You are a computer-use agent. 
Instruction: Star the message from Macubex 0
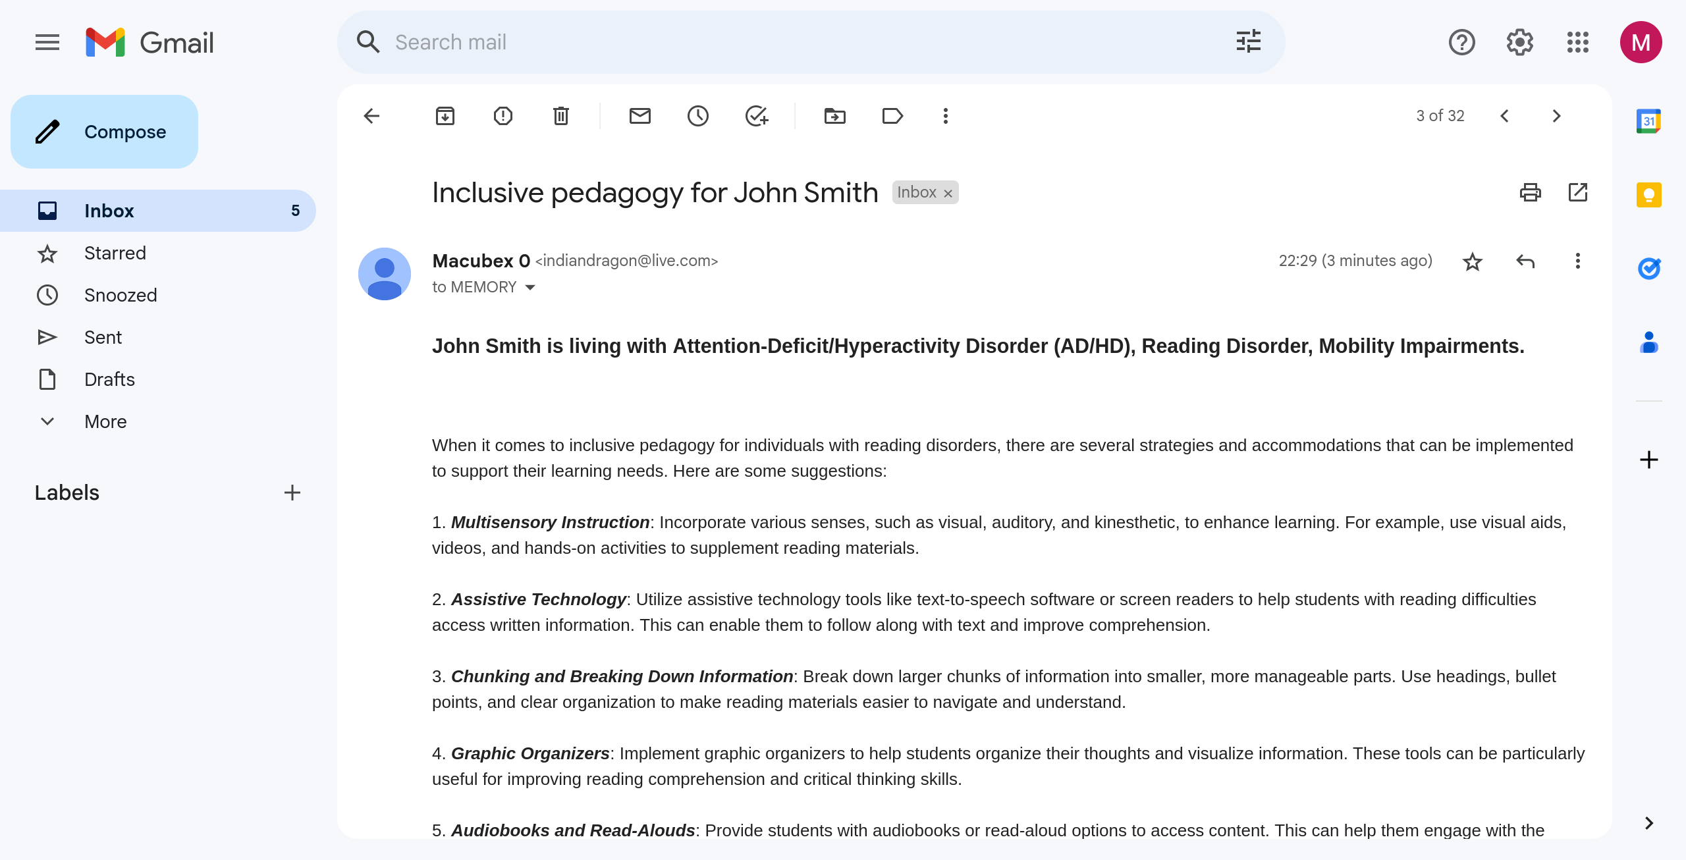1473,261
